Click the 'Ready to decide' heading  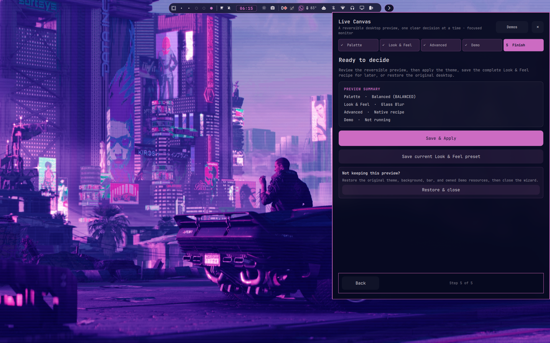(x=364, y=60)
